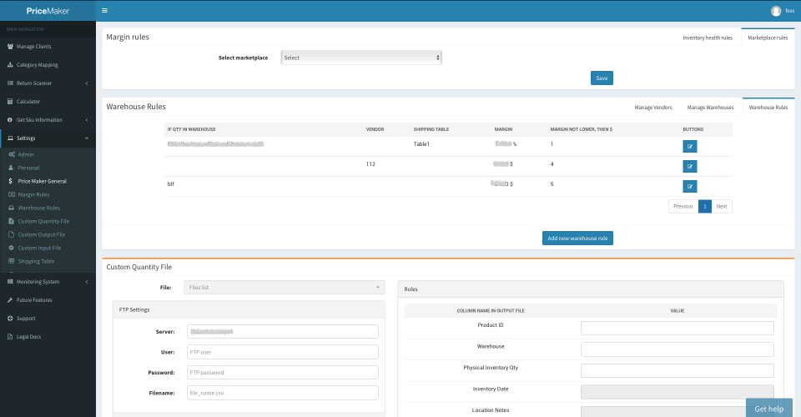Open the Get help widget

click(768, 409)
